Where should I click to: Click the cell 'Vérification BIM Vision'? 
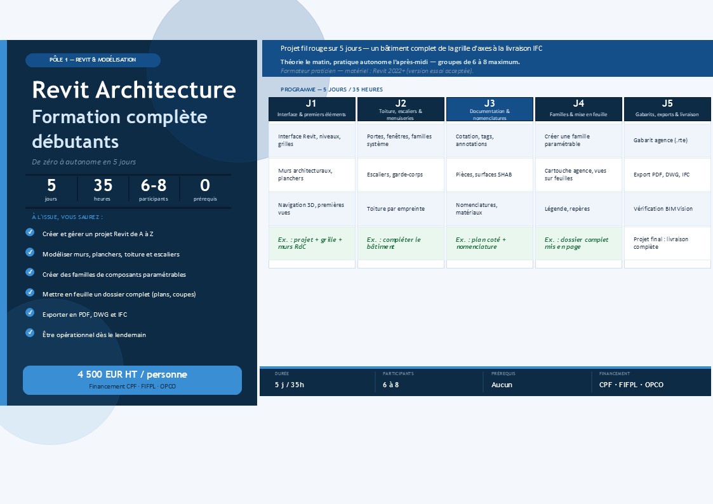pyautogui.click(x=667, y=209)
